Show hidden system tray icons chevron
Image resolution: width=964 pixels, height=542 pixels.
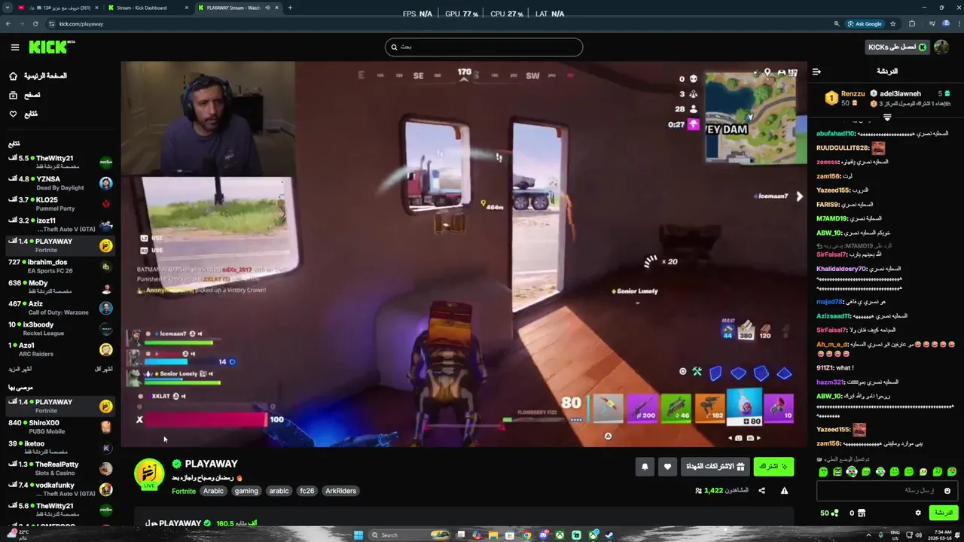click(869, 535)
